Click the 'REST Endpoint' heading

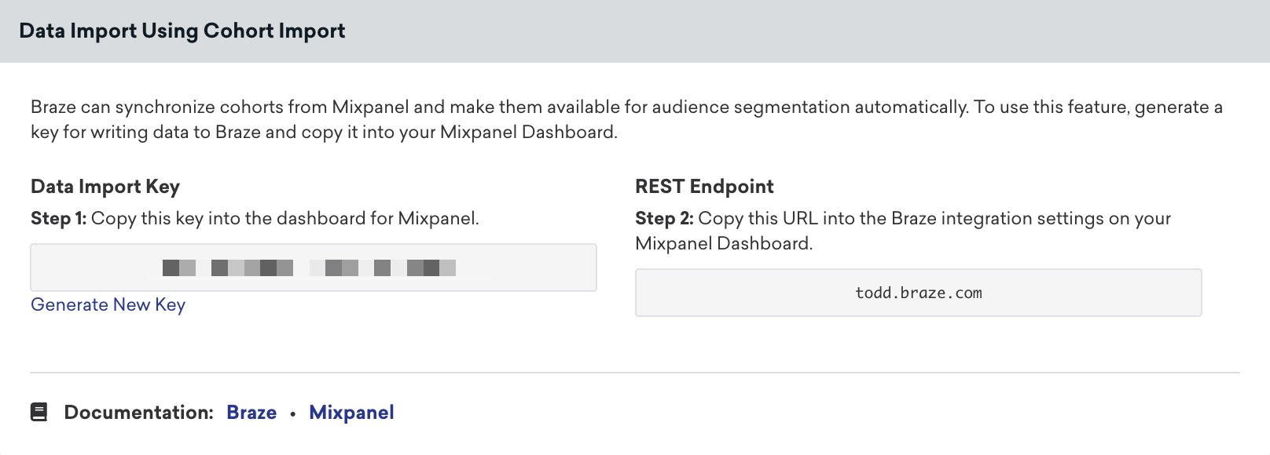(704, 187)
